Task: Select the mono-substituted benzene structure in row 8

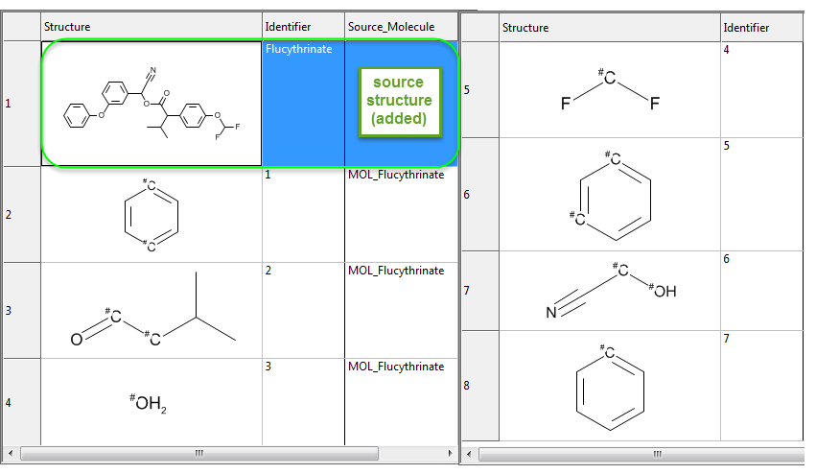Action: (610, 386)
